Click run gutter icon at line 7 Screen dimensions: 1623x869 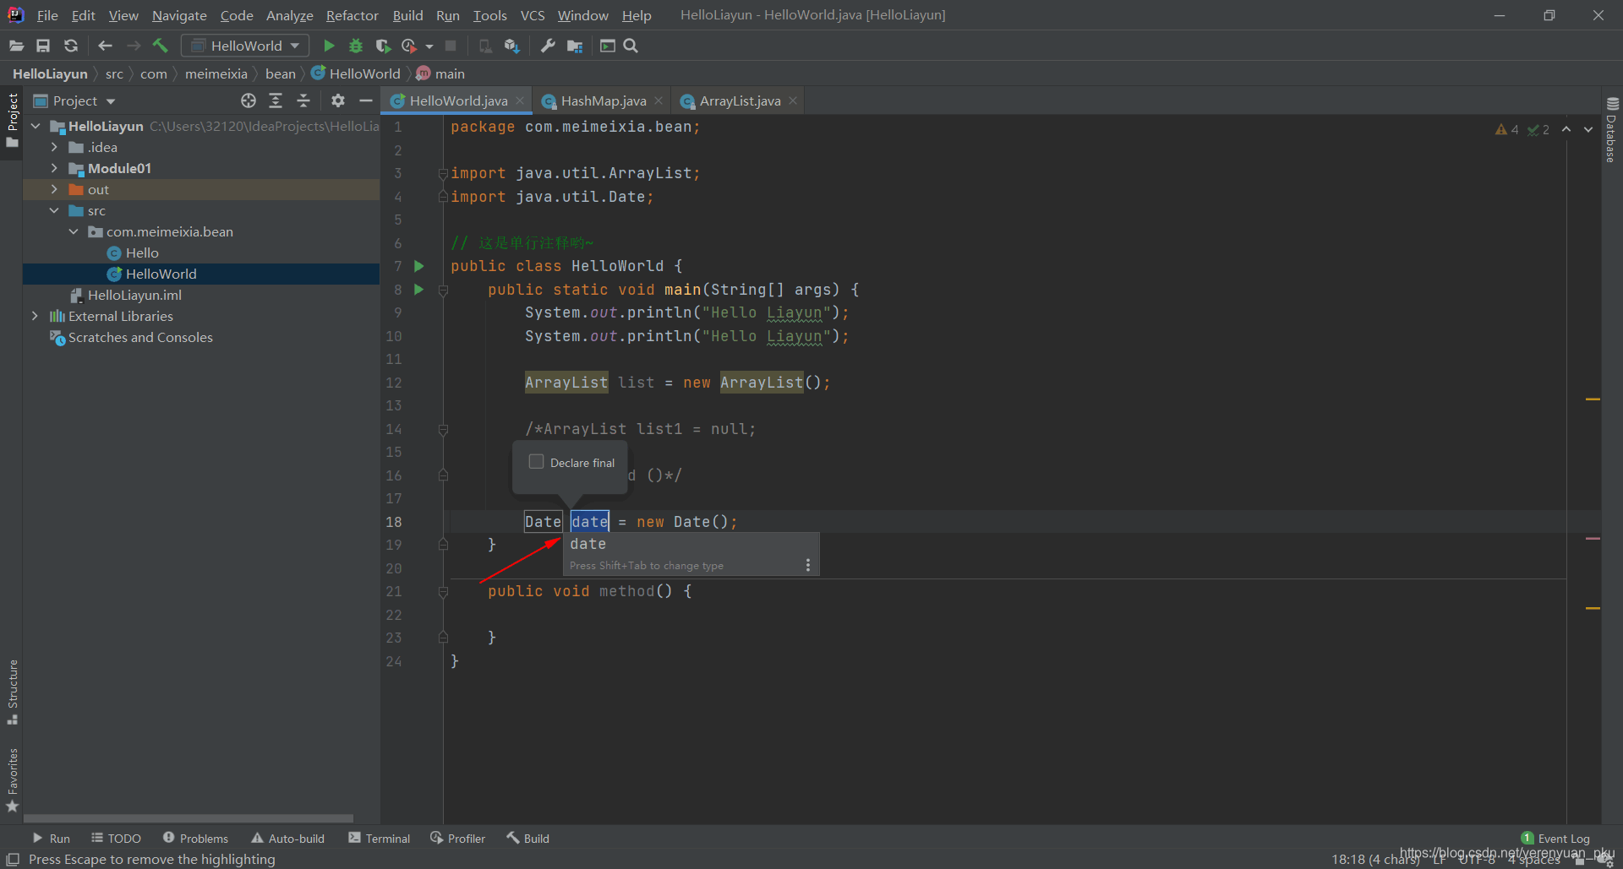click(x=418, y=266)
